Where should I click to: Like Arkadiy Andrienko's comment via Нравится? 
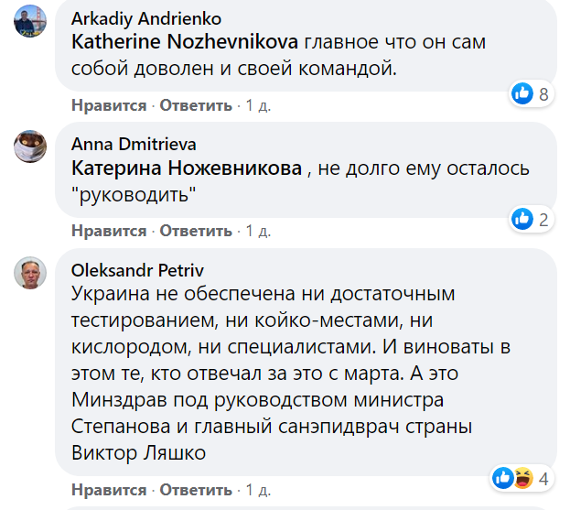coord(109,105)
